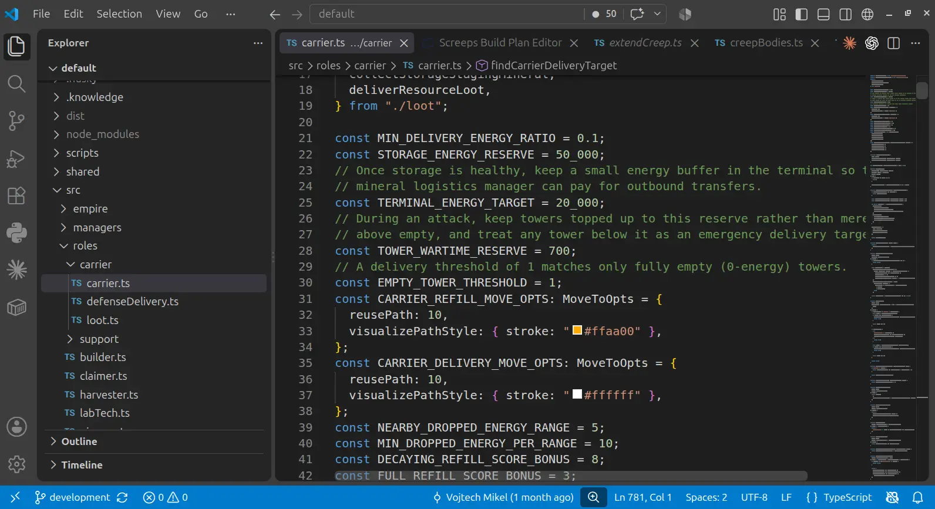Screen dimensions: 935x509
Task: Expand the dist folder
Action: tap(56, 116)
